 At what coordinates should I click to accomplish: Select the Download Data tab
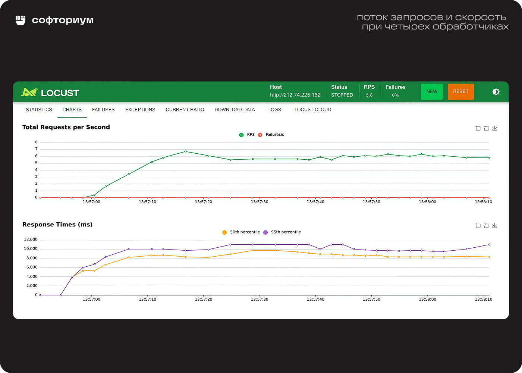click(235, 110)
